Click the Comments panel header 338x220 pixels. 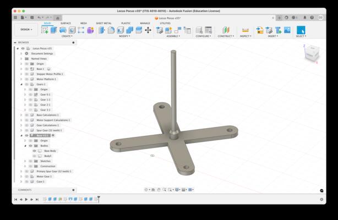[x=45, y=190]
